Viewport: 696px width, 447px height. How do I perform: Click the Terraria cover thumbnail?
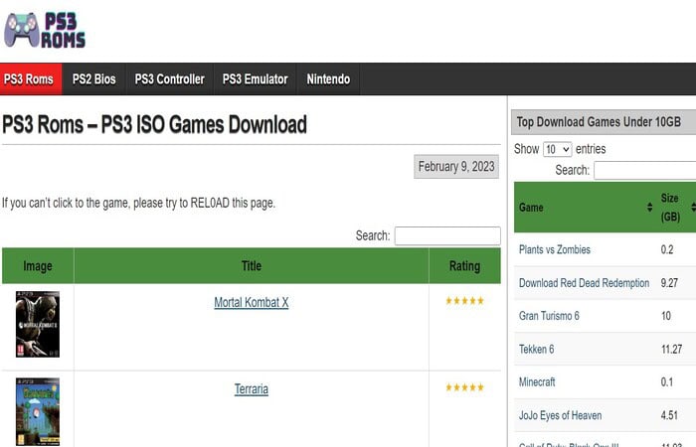point(38,412)
